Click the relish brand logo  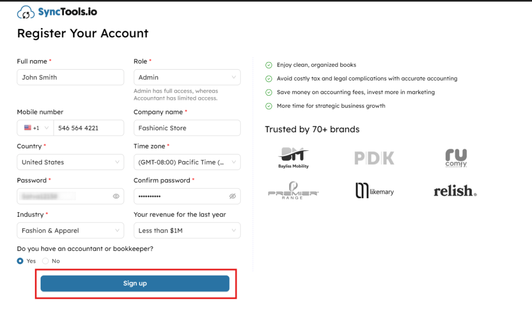pos(455,191)
